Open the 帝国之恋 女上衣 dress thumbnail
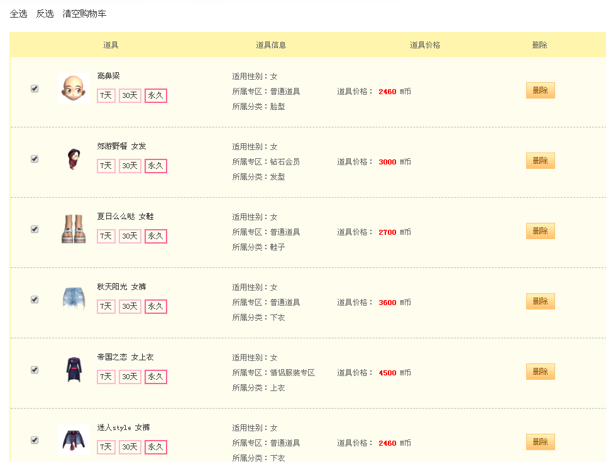 [74, 369]
